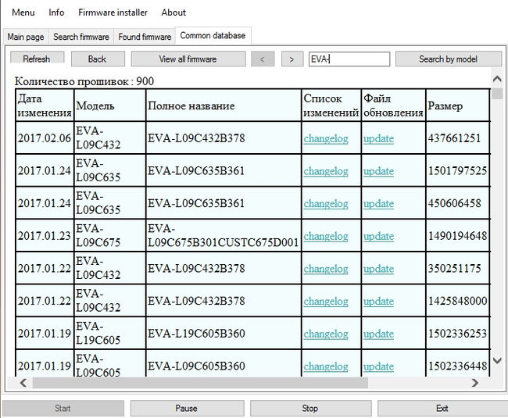
Task: Click the Stop button
Action: [x=310, y=408]
